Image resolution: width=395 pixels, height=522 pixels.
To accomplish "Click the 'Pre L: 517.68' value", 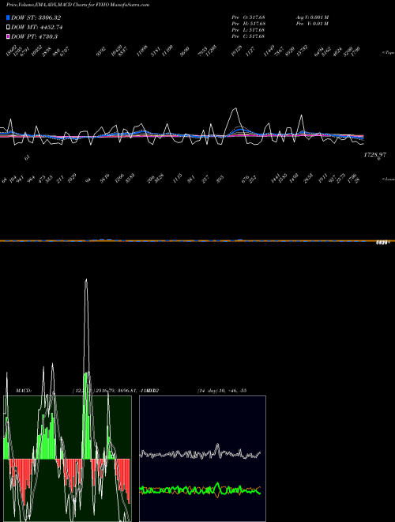I will point(248,30).
